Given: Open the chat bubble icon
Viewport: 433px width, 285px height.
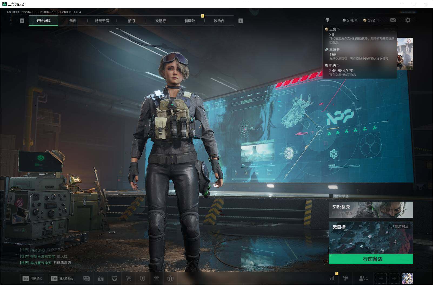Looking at the screenshot, I should pos(86,279).
